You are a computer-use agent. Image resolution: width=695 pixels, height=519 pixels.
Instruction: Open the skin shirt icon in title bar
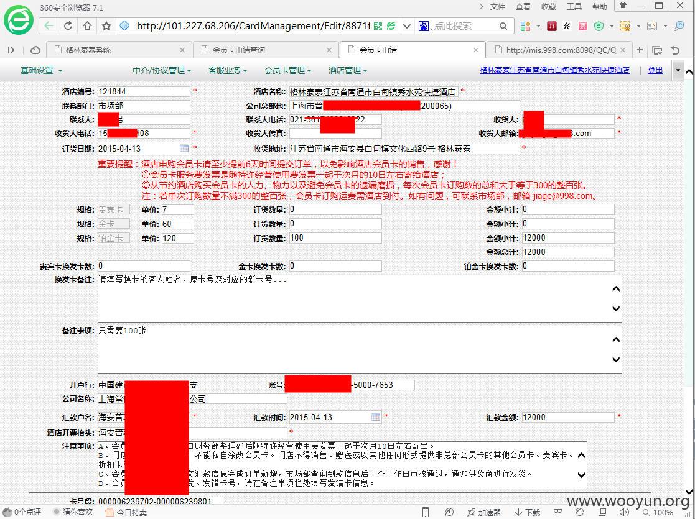623,6
